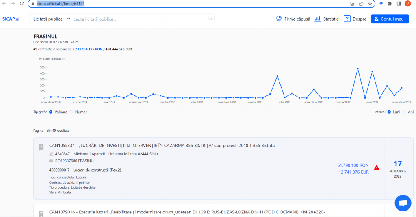Select the Ani interval option

tap(404, 112)
